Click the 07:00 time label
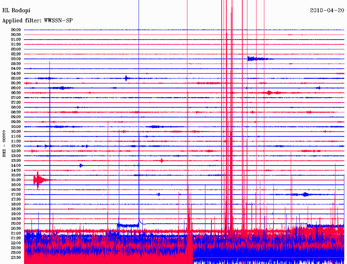 click(16, 97)
